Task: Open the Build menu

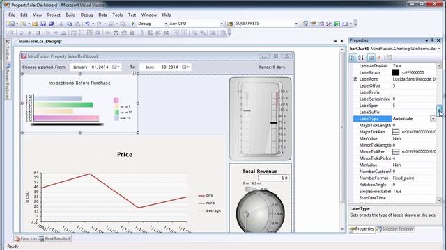Action: coord(70,15)
